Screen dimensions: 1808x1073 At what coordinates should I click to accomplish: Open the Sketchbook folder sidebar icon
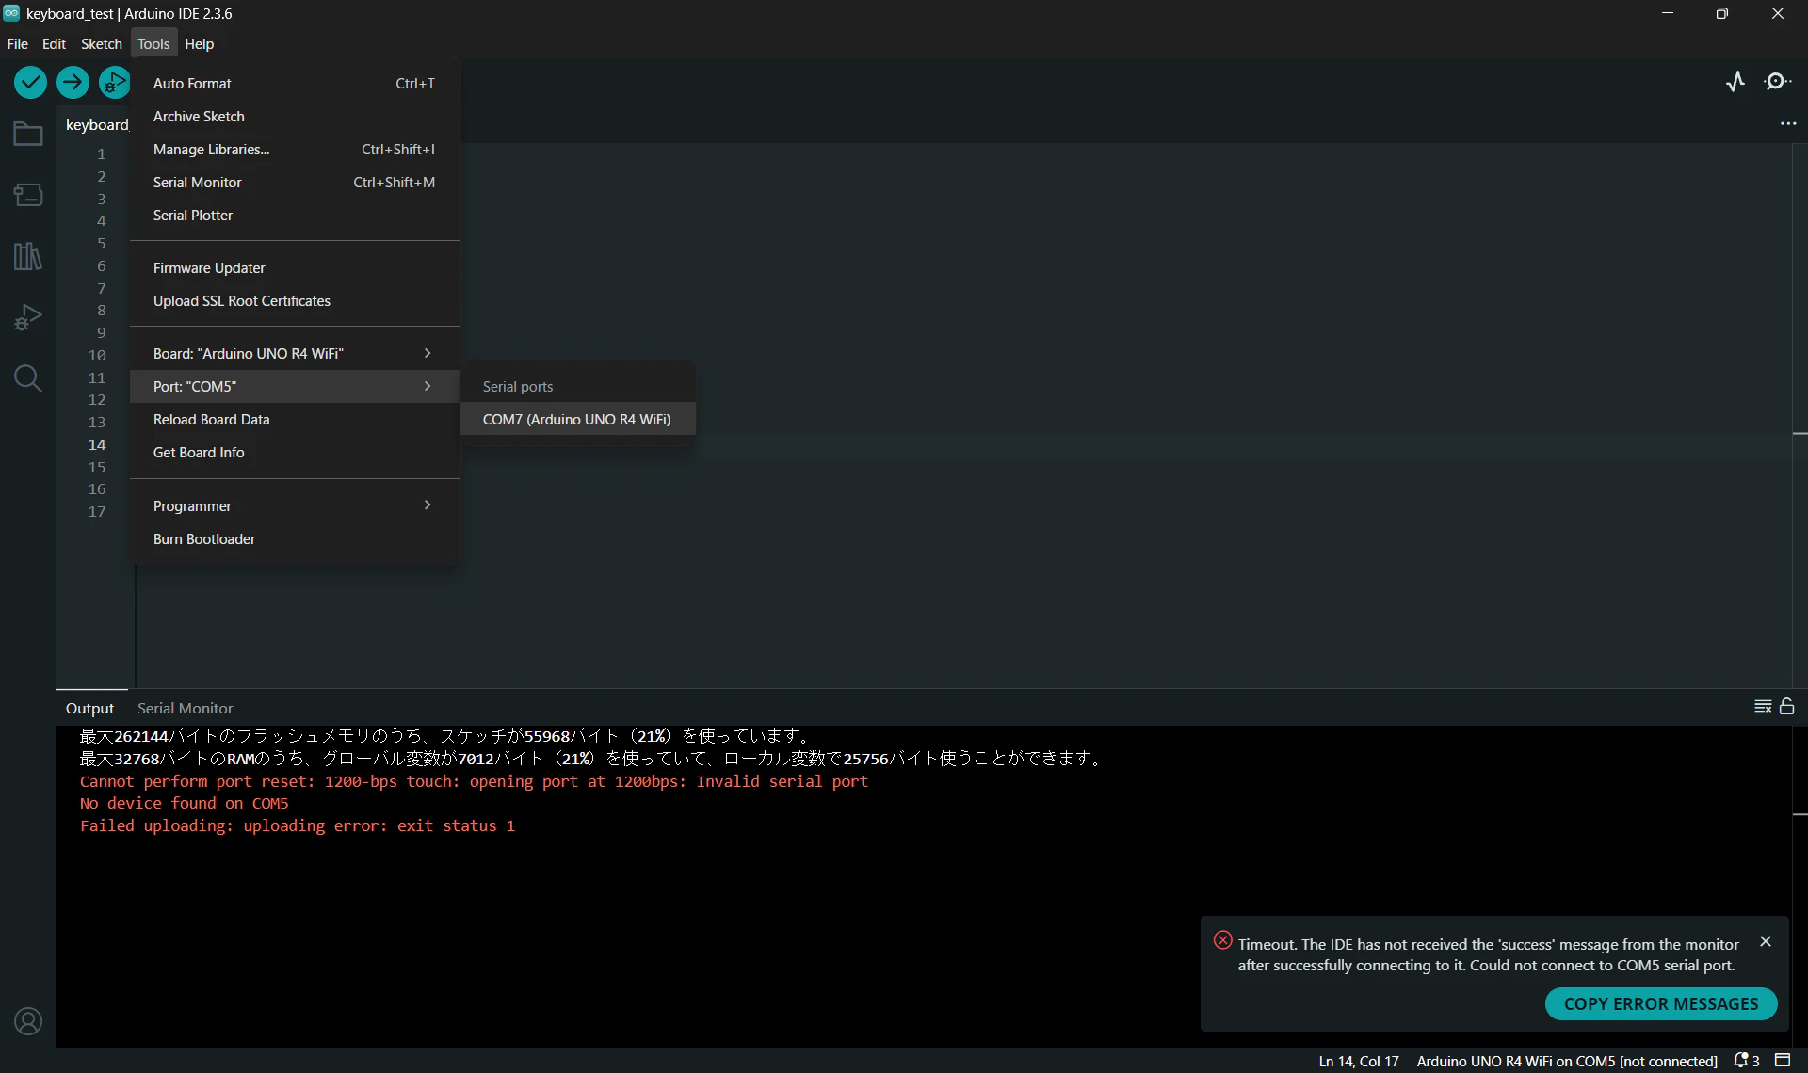tap(28, 135)
